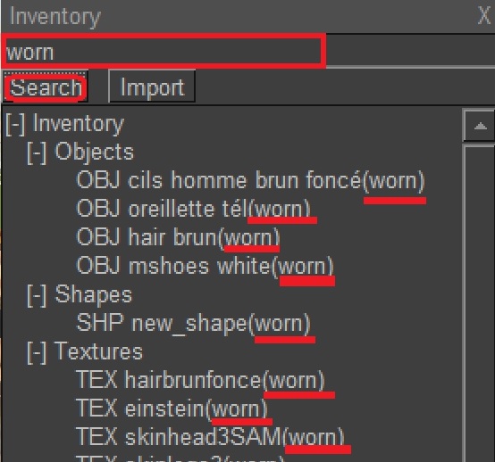This screenshot has height=462, width=495.
Task: Click the scrollbar up arrow
Action: (x=480, y=126)
